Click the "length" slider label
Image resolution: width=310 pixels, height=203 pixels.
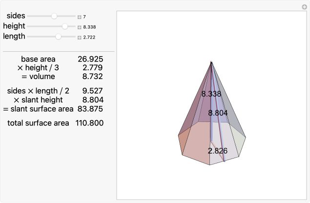14,37
